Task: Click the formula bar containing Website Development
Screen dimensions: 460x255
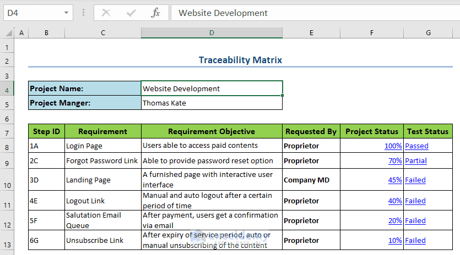Action: (315, 13)
